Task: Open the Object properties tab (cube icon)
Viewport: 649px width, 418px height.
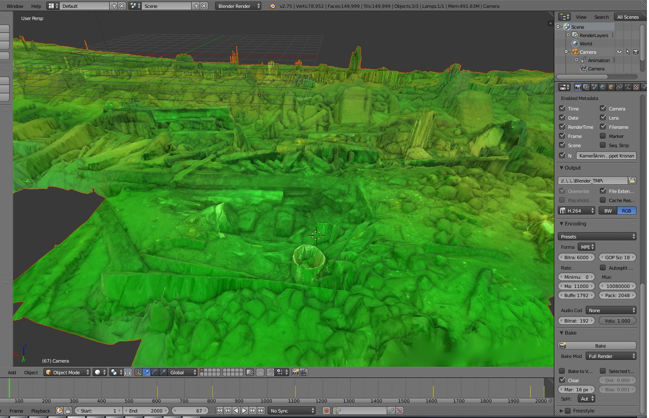Action: (x=611, y=87)
